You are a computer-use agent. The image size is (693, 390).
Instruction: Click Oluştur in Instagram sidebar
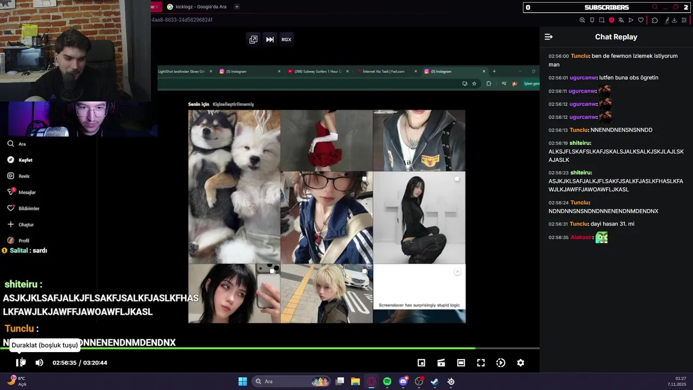[x=20, y=224]
